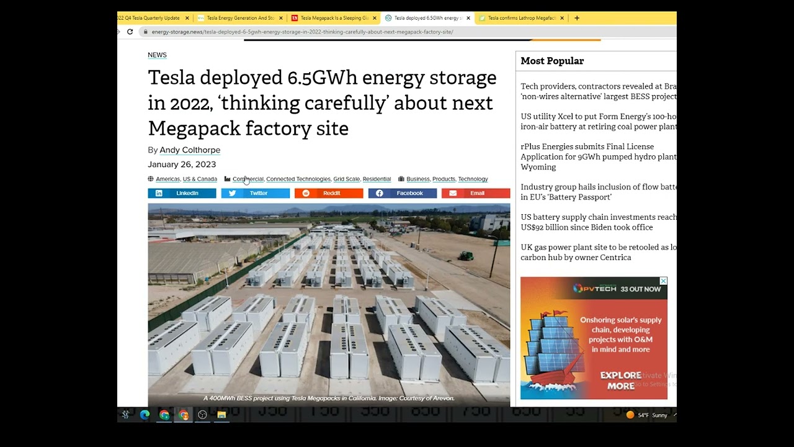Open US utility Xcel Form Energy article
This screenshot has height=447, width=794.
point(598,122)
